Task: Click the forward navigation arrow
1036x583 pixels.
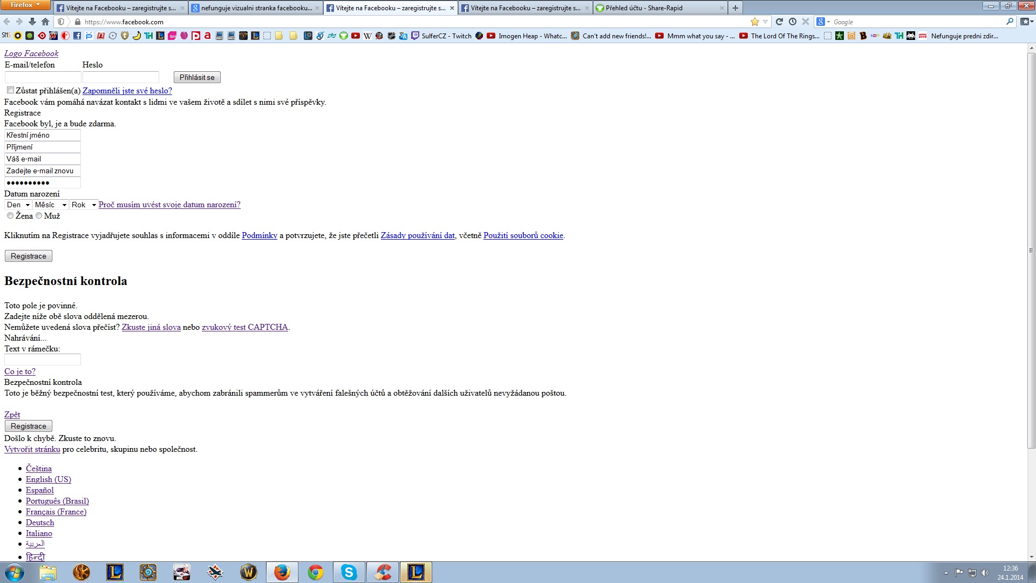Action: coord(19,22)
